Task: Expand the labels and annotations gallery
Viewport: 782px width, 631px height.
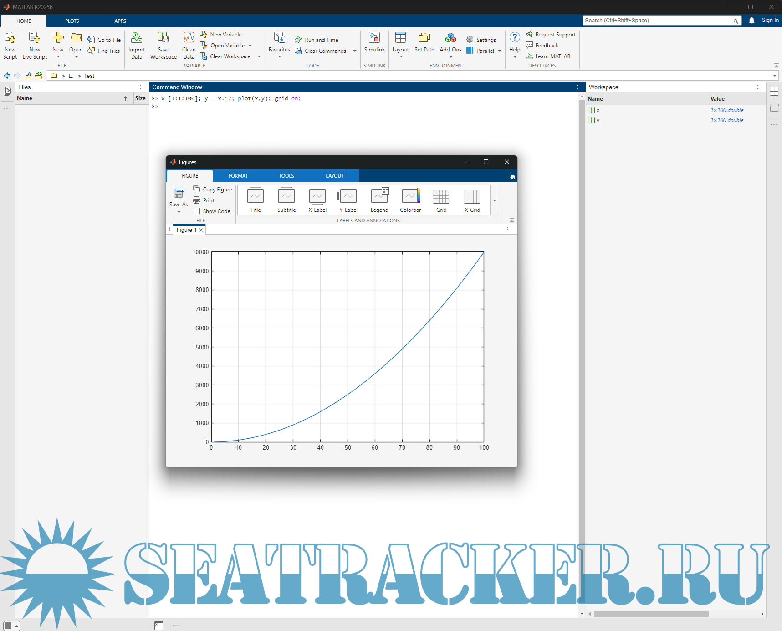Action: click(x=495, y=200)
